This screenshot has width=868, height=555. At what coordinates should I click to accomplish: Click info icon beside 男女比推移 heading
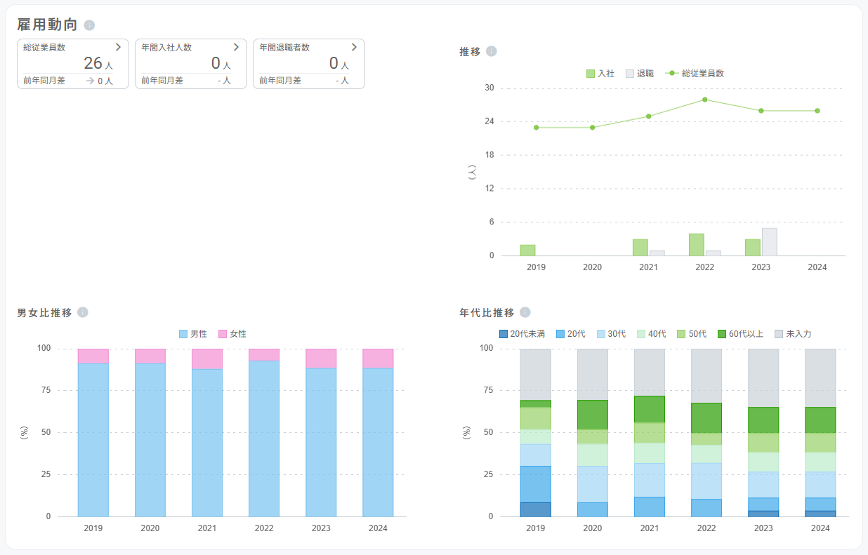coord(83,312)
